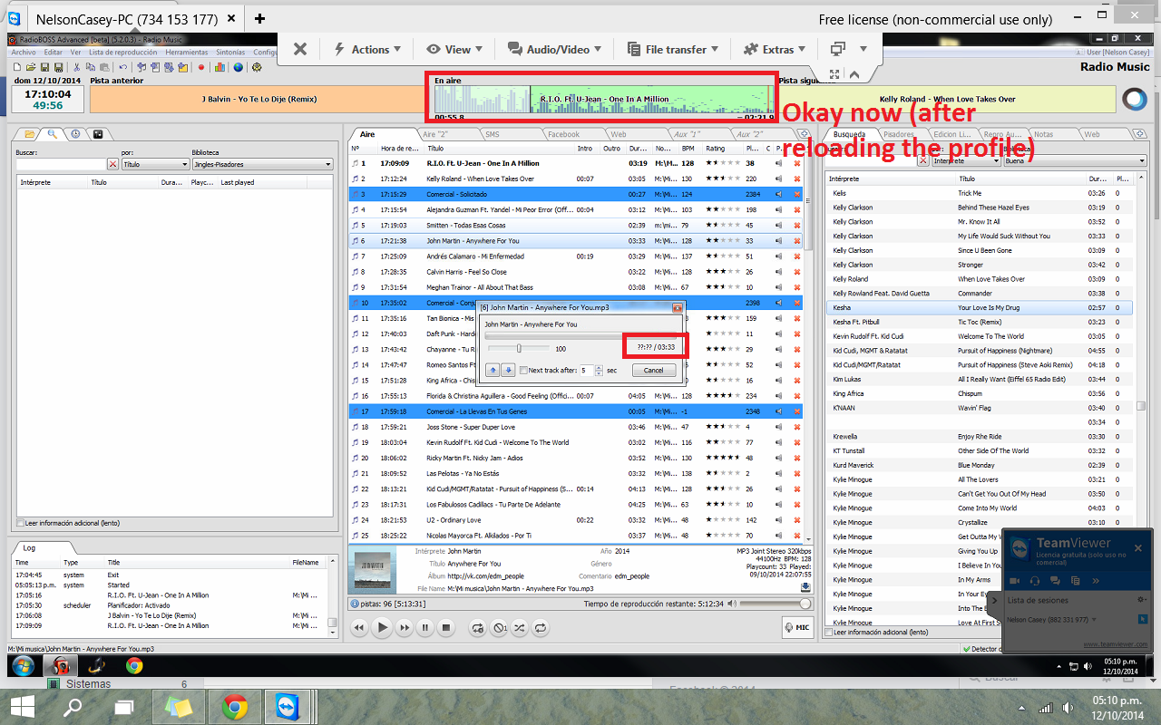Screen dimensions: 1161x725
Task: Toggle the stop-after-one-track icon
Action: pos(499,627)
